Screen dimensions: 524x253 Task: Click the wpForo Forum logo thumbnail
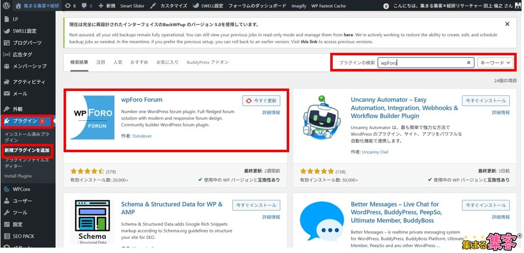coord(92,117)
